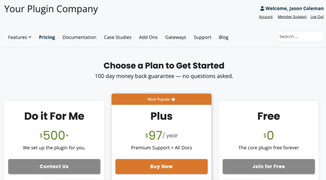
Task: Click into the Search field
Action: [x=300, y=37]
